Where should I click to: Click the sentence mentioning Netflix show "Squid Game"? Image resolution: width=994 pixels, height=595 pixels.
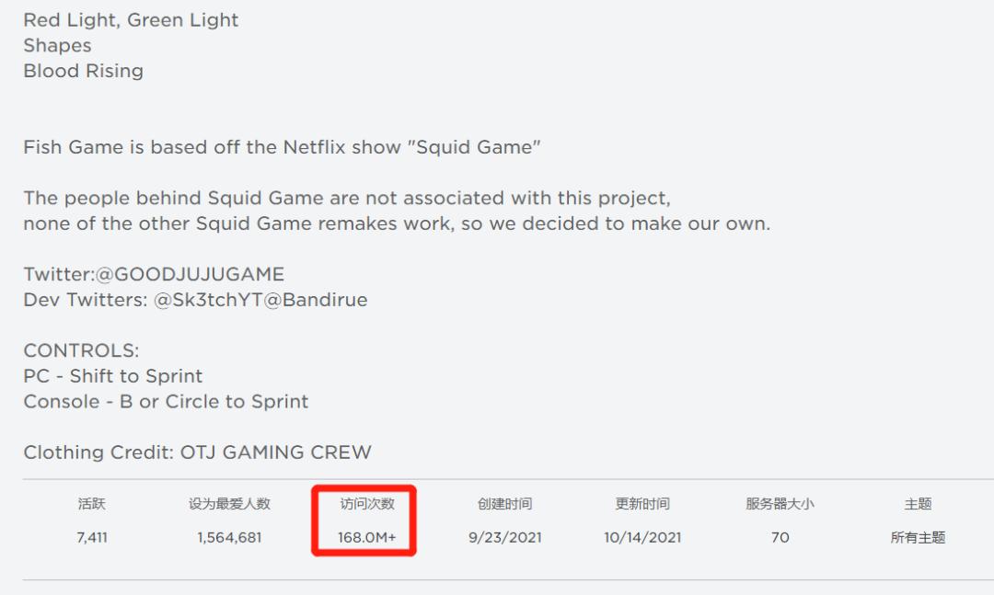[282, 147]
